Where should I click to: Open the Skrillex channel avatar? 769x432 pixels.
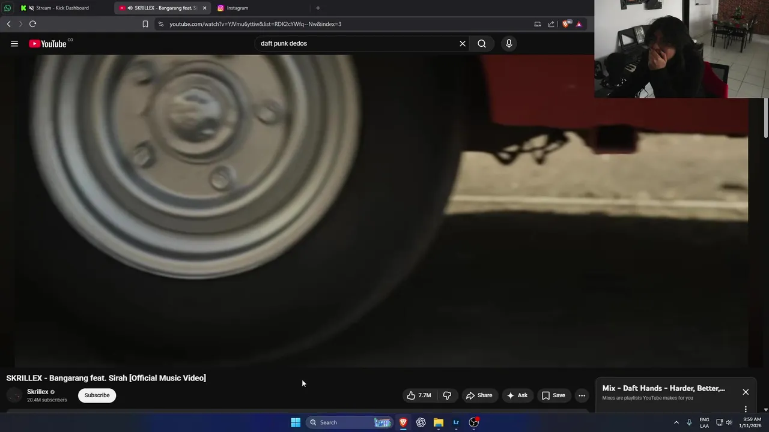pos(14,395)
